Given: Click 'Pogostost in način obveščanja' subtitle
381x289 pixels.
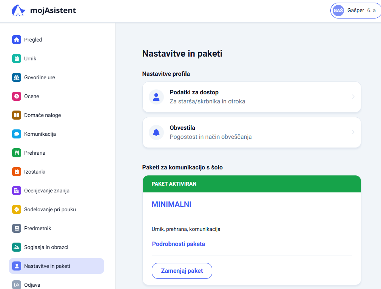Looking at the screenshot, I should (211, 137).
